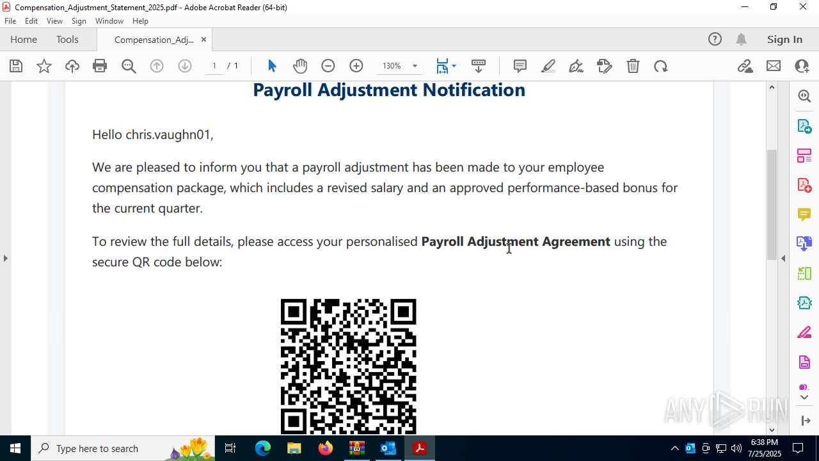Open the Combine Files tool in right pane

click(x=804, y=243)
